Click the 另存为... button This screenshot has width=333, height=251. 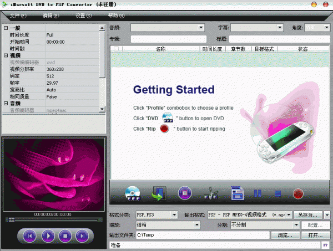[308, 215]
